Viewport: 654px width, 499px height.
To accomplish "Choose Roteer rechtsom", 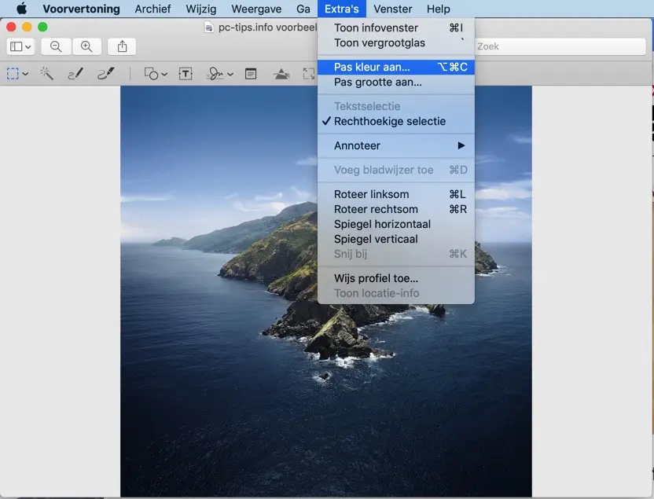I will (396, 209).
